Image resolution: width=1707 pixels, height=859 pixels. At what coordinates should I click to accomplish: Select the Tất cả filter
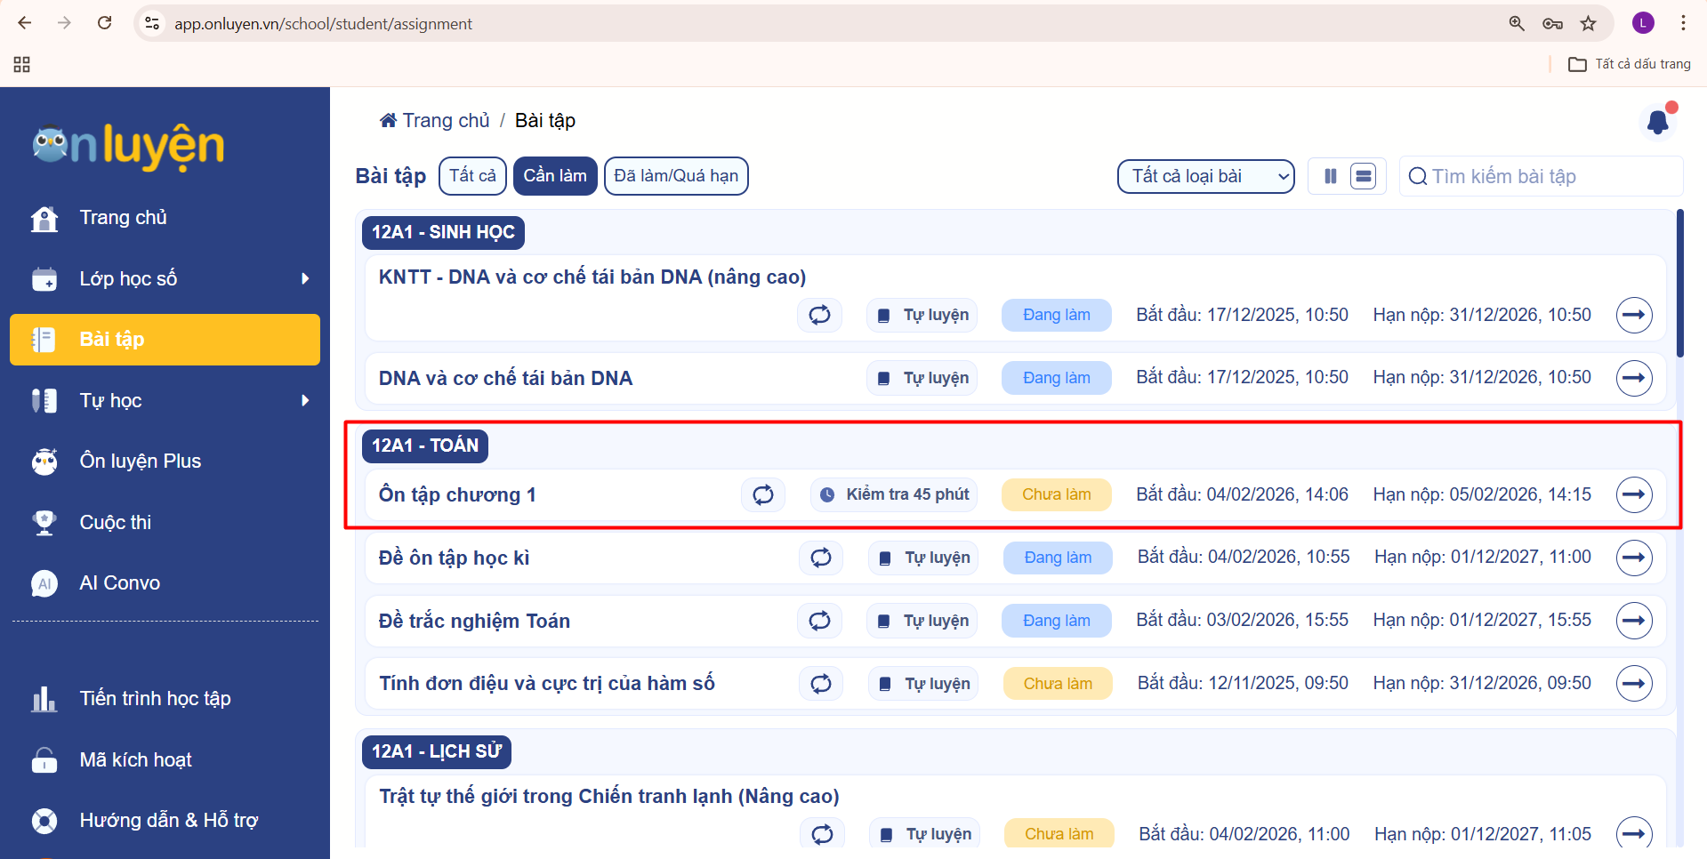[x=472, y=176]
